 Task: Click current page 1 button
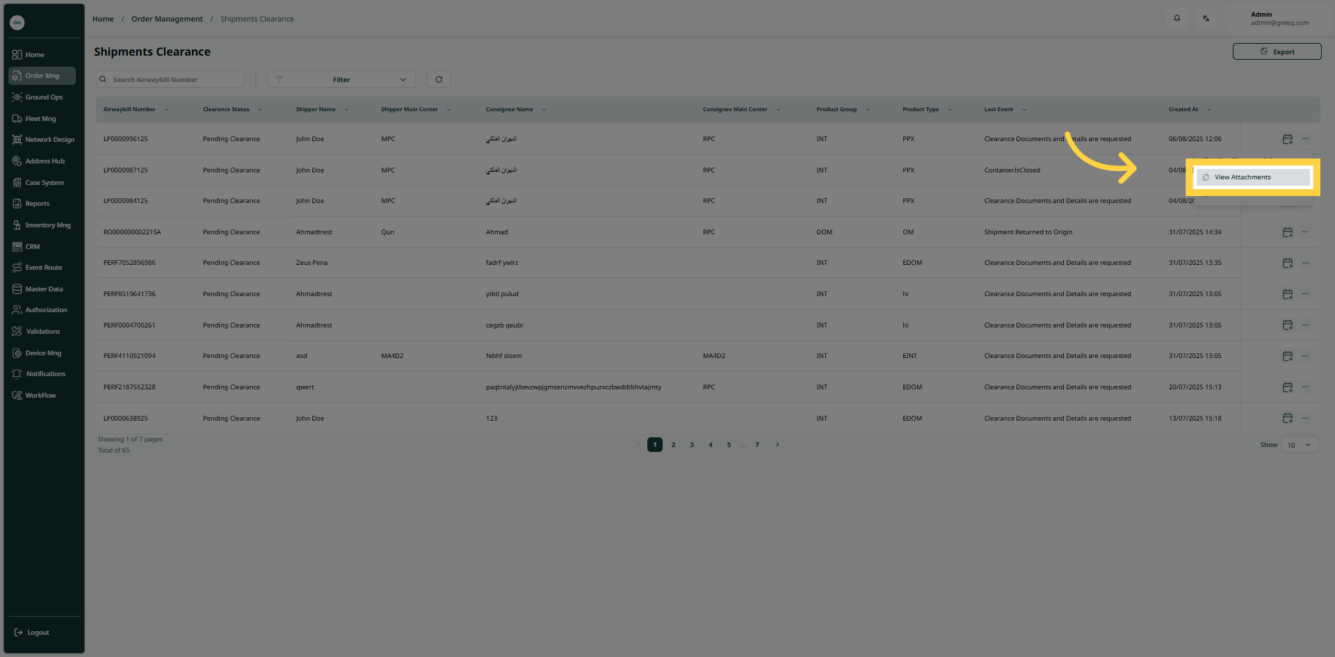655,445
